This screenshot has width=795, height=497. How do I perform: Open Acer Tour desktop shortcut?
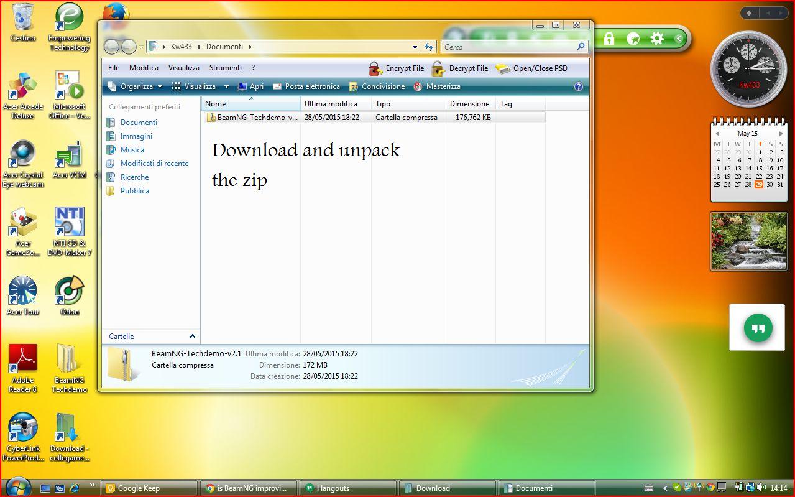pos(23,296)
